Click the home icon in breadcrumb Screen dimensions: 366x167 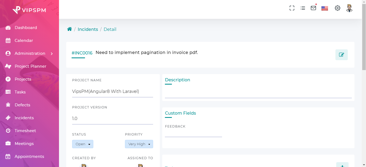pos(69,29)
